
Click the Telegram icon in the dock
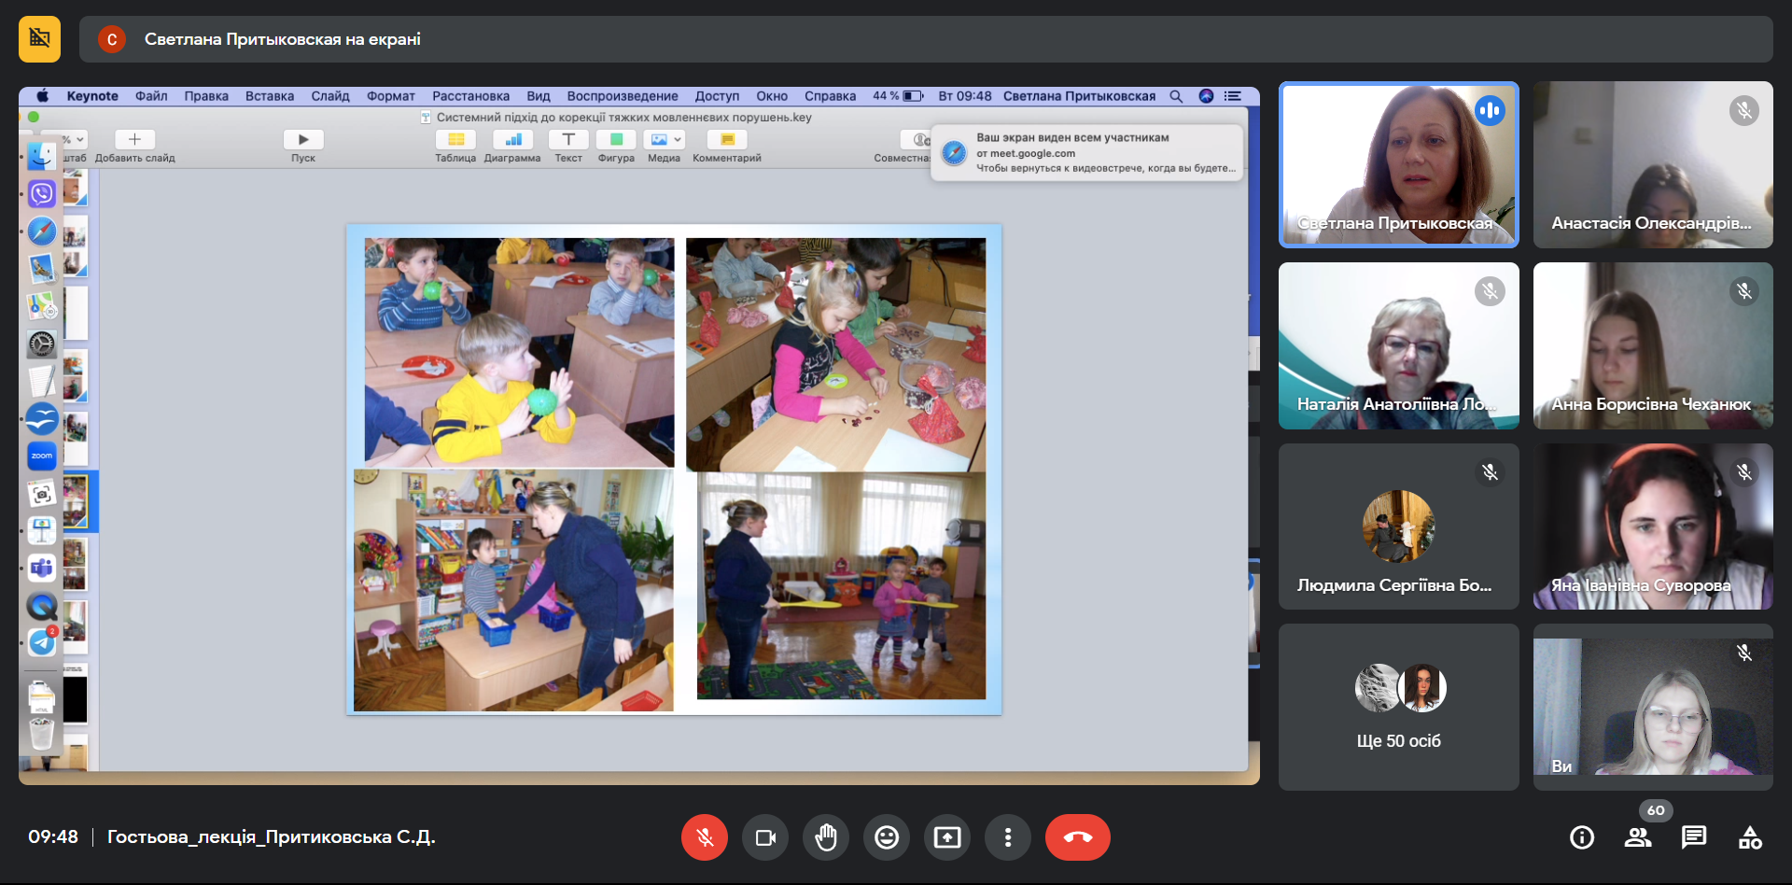coord(42,642)
